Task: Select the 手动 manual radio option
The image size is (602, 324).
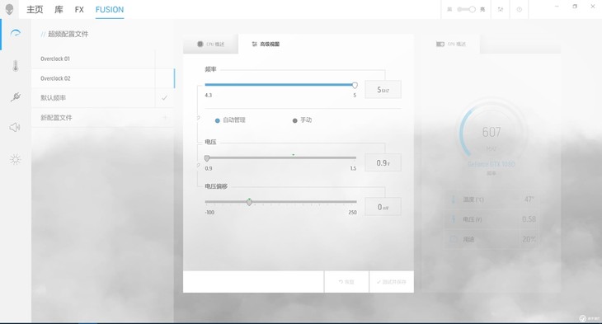Action: 302,120
